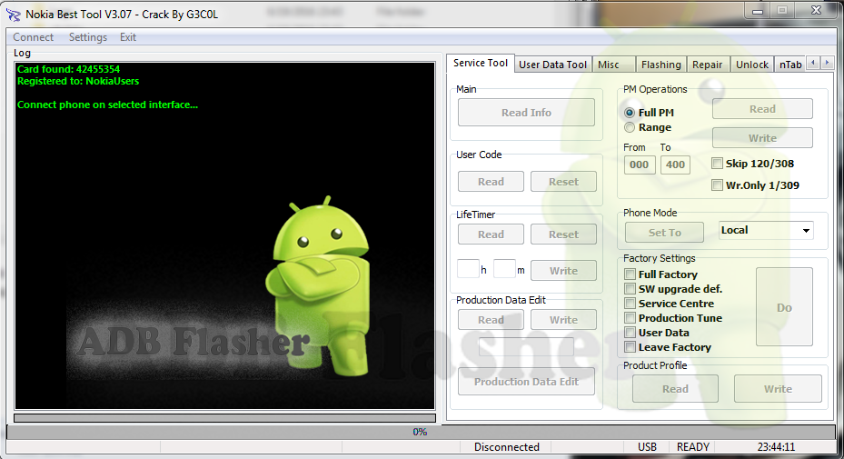
Task: Open the Settings menu
Action: click(88, 37)
